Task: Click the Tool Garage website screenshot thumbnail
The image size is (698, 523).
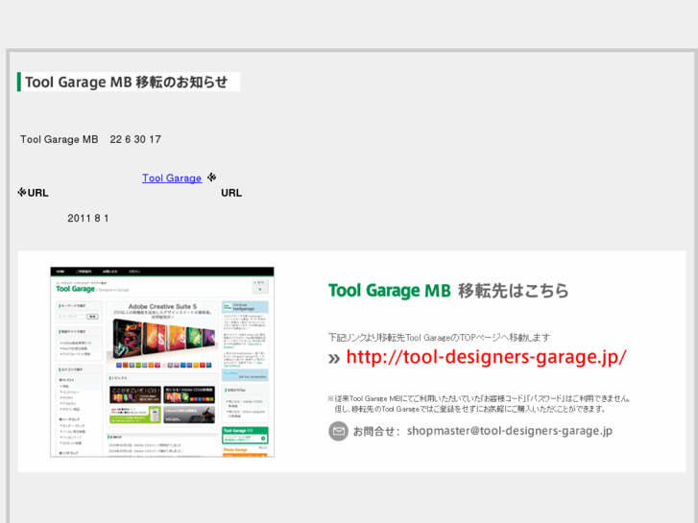Action: click(x=162, y=362)
